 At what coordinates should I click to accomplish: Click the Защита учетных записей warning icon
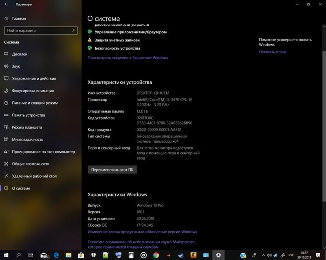(90, 40)
